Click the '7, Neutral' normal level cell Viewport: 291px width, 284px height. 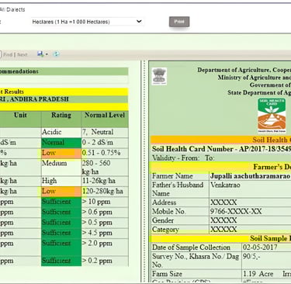point(105,132)
